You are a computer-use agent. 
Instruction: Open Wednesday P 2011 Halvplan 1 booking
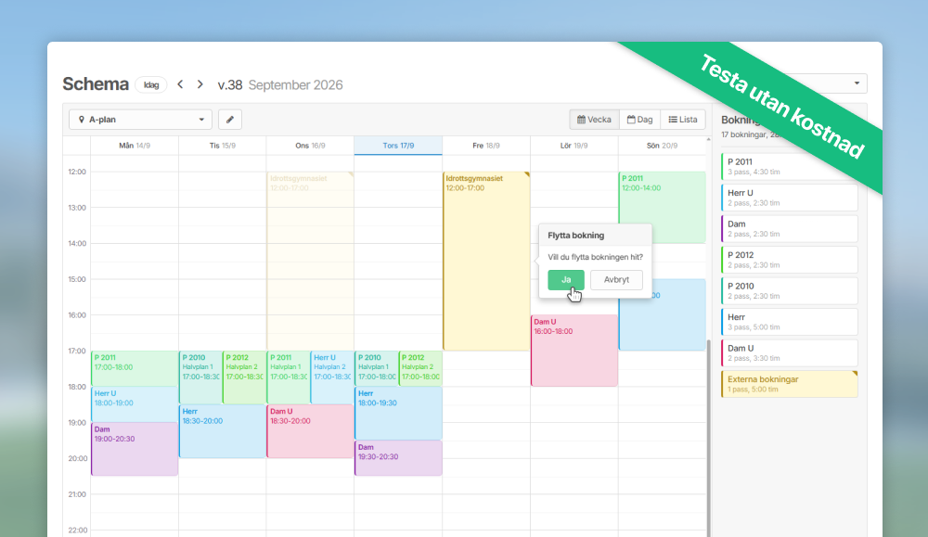click(289, 377)
